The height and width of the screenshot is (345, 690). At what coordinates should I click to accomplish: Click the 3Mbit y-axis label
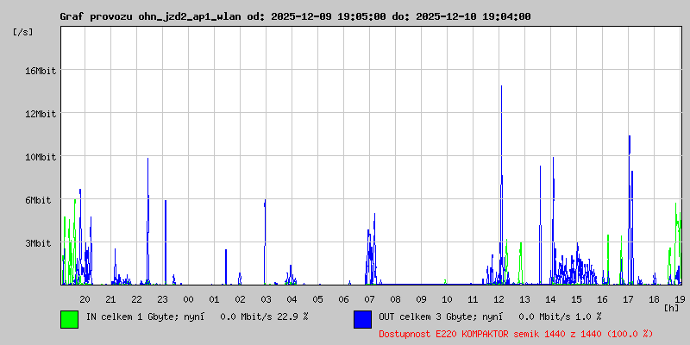click(x=38, y=243)
